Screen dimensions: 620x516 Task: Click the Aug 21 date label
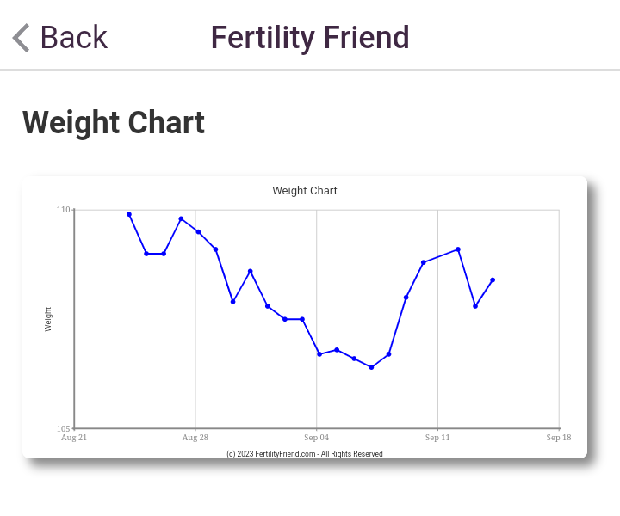[x=74, y=438]
